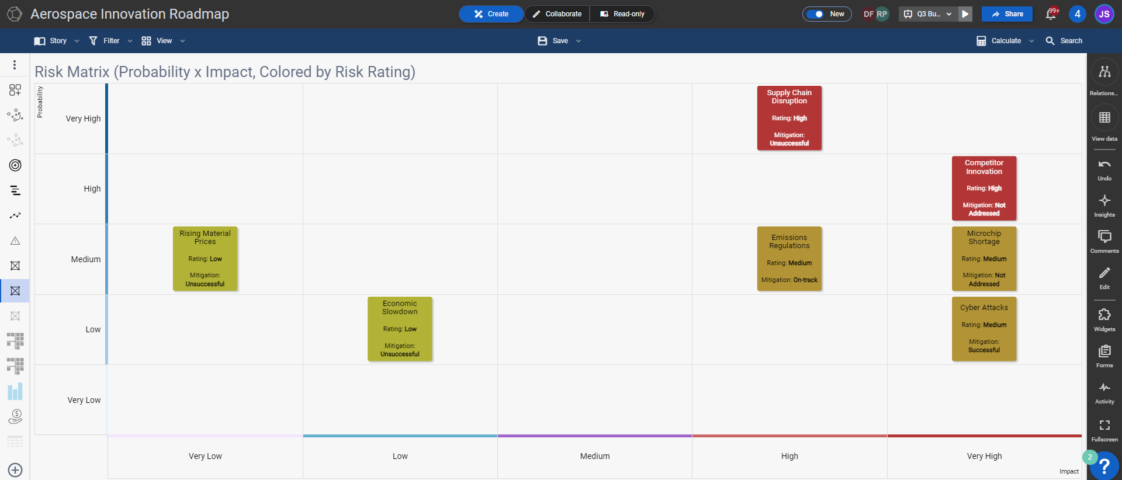This screenshot has width=1122, height=480.
Task: Open the Insights sparkle icon
Action: pos(1104,201)
